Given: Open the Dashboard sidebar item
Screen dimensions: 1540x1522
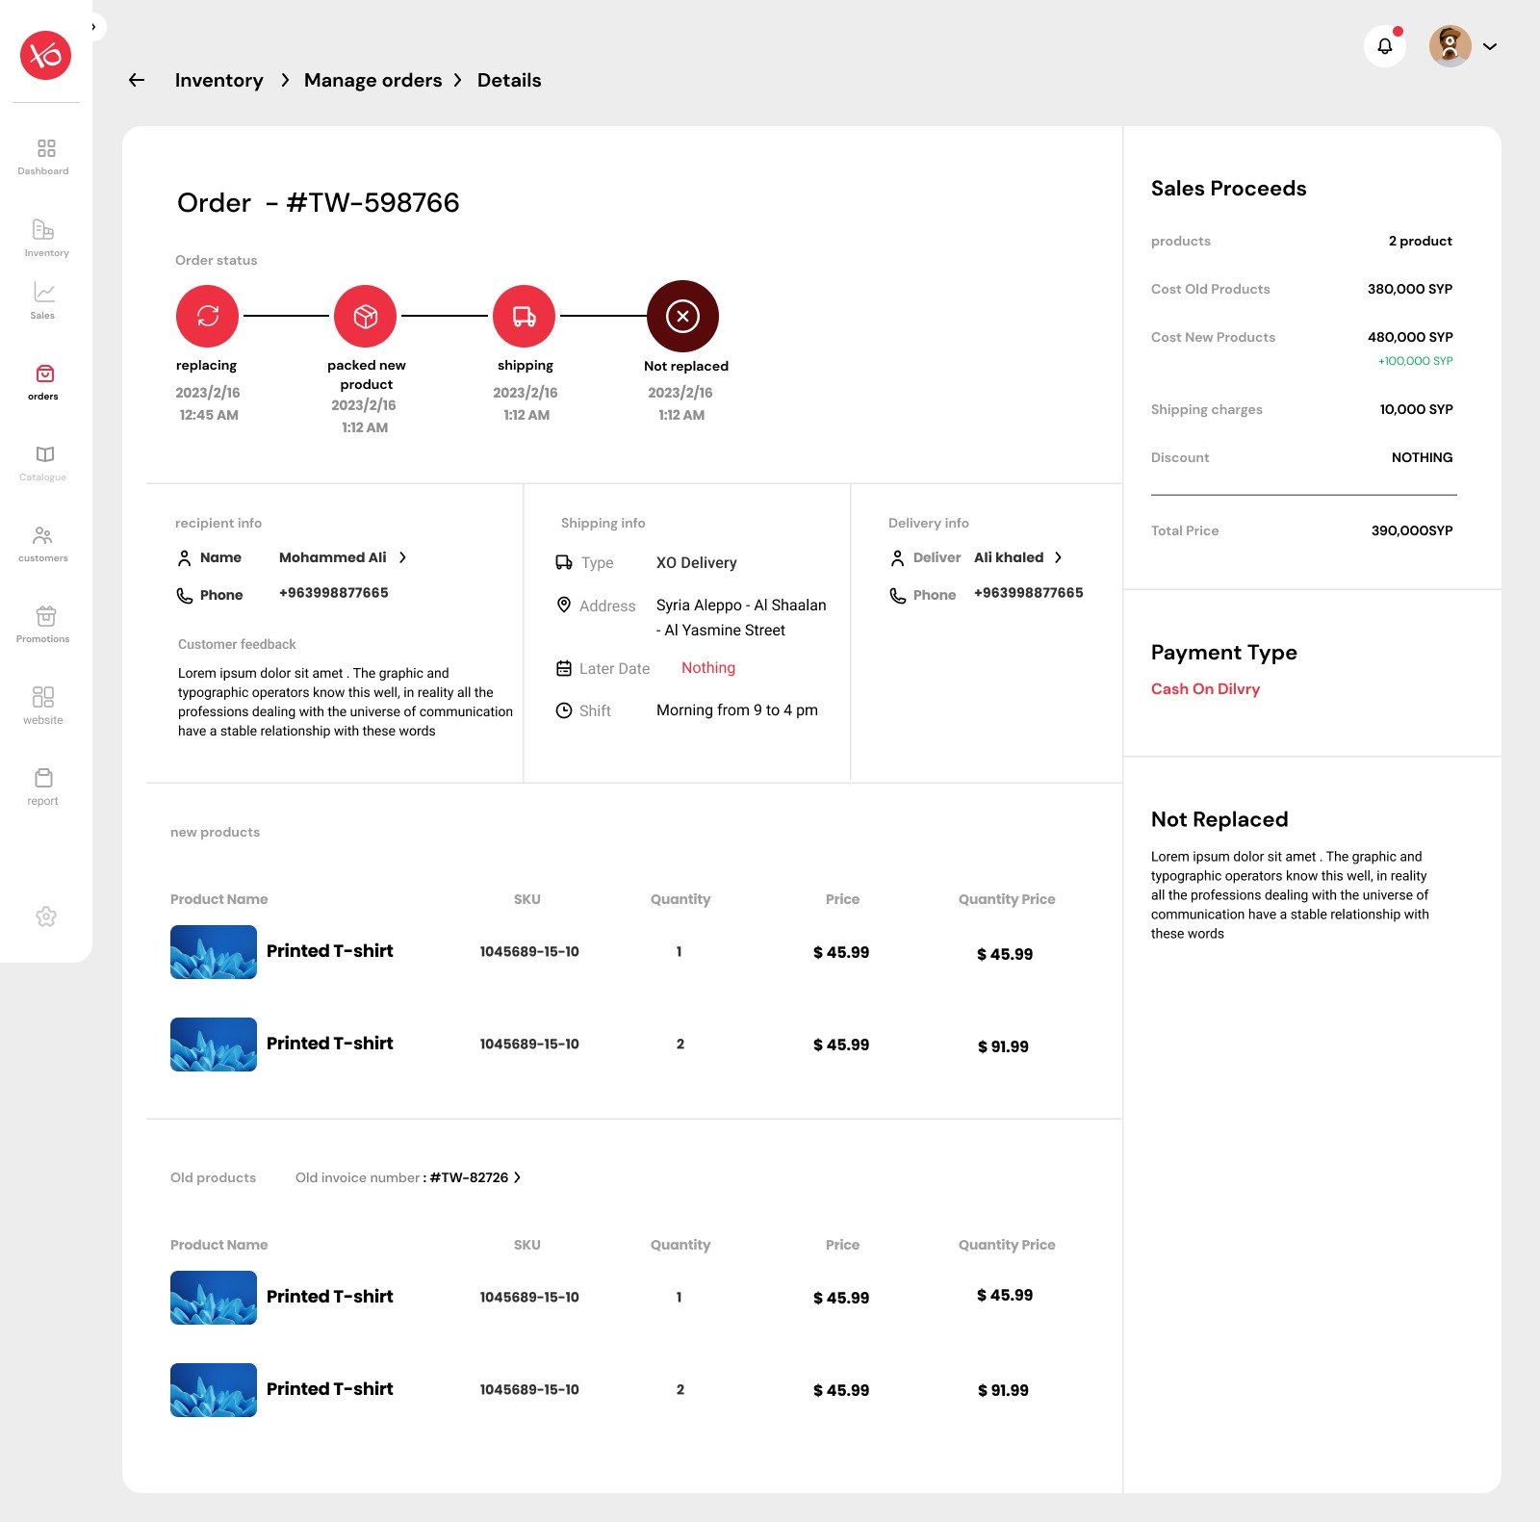Looking at the screenshot, I should pos(45,156).
